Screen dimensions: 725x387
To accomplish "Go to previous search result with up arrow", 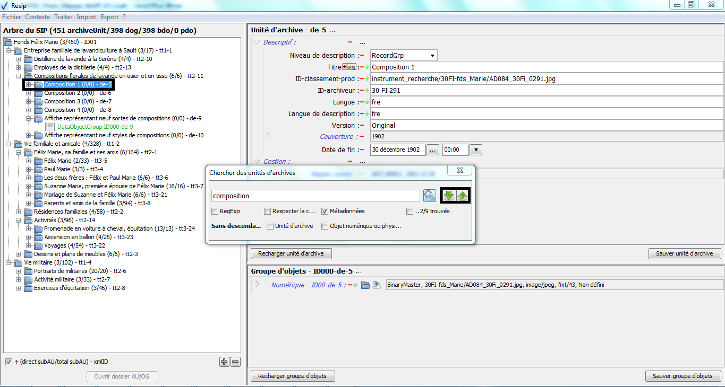I will coord(462,196).
